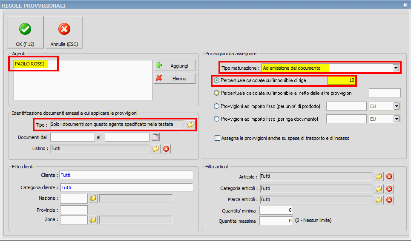411x241 pixels.
Task: Clear the Listino filter with red X
Action: (166, 149)
